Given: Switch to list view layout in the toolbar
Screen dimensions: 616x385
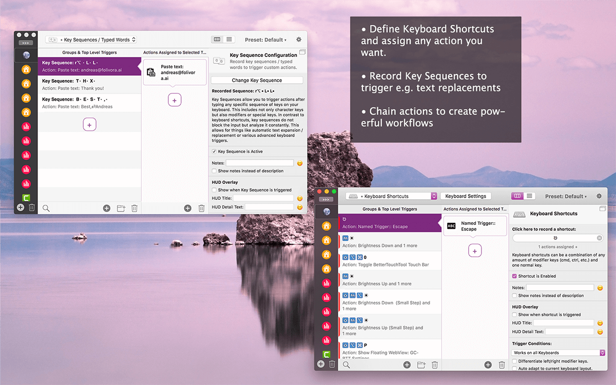Looking at the screenshot, I should tap(229, 39).
